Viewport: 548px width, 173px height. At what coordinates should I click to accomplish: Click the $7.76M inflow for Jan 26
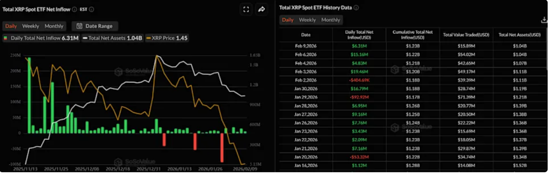pos(359,123)
